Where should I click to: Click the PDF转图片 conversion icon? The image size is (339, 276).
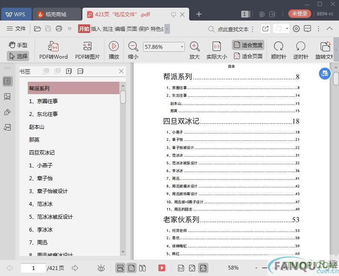click(87, 47)
